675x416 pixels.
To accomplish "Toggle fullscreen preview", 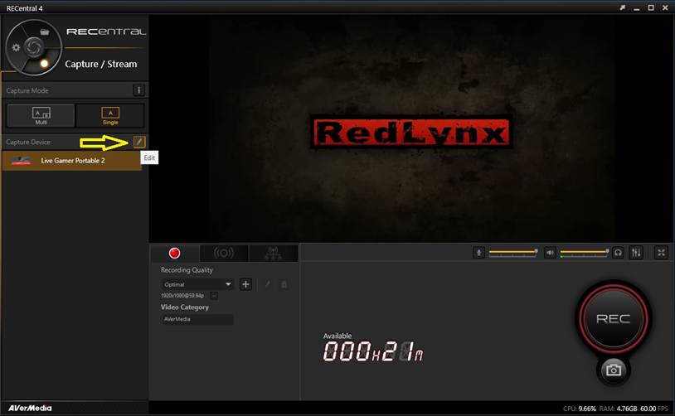I will [661, 253].
